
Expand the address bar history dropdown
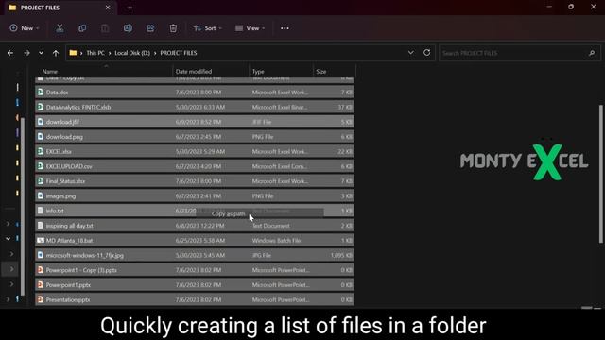[x=411, y=53]
